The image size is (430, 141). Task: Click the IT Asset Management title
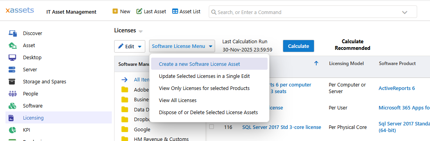(72, 12)
